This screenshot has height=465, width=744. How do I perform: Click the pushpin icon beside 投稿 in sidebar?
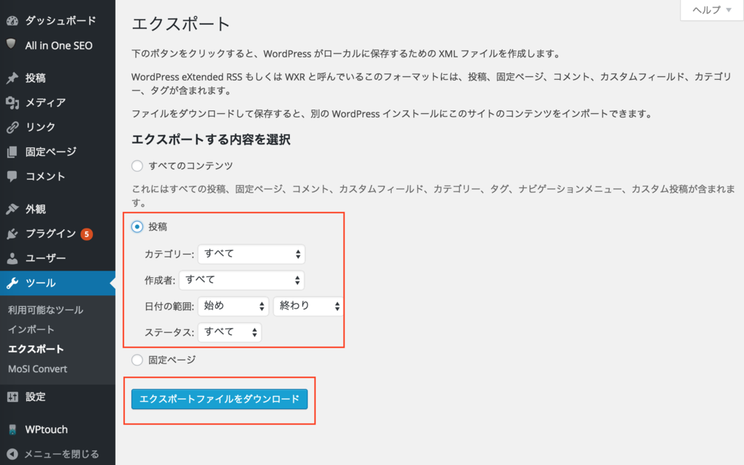[12, 78]
